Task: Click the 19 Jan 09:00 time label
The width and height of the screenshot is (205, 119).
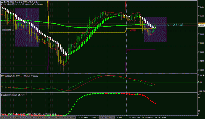Action: [x=160, y=118]
